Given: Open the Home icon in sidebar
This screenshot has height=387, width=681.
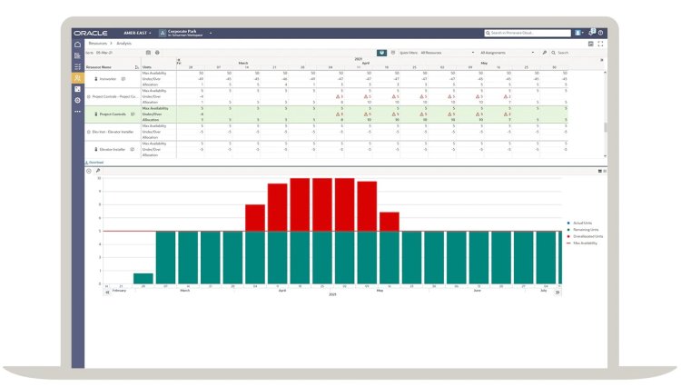Looking at the screenshot, I should point(78,44).
